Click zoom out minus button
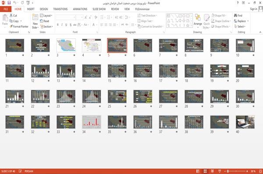Image resolution: width=263 pixels, height=174 pixels. [x=225, y=171]
